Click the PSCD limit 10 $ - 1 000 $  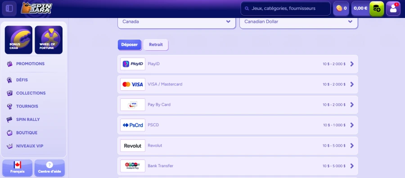(334, 125)
